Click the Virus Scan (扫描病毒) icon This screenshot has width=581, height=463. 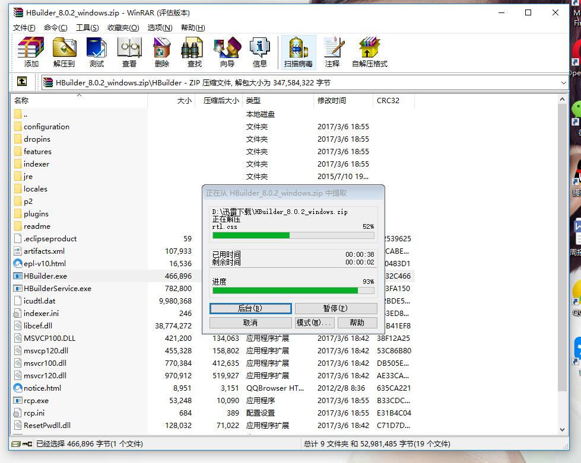[299, 47]
